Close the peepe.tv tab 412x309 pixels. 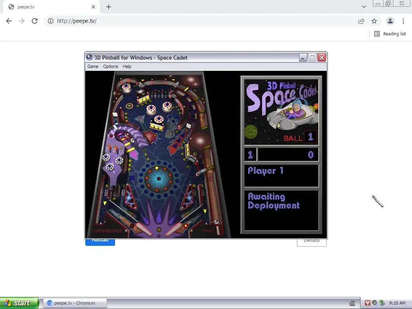[93, 7]
